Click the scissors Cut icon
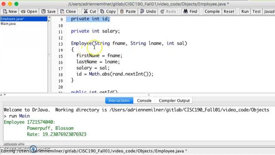The width and height of the screenshot is (275, 155). [x=86, y=12]
